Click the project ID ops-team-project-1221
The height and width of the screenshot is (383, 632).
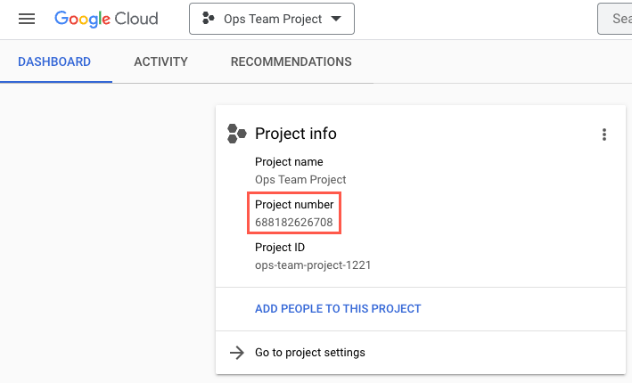coord(312,265)
